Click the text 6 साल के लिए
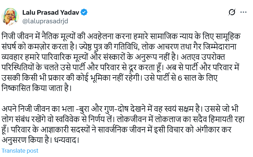The height and width of the screenshot is (157, 253). 198,78
